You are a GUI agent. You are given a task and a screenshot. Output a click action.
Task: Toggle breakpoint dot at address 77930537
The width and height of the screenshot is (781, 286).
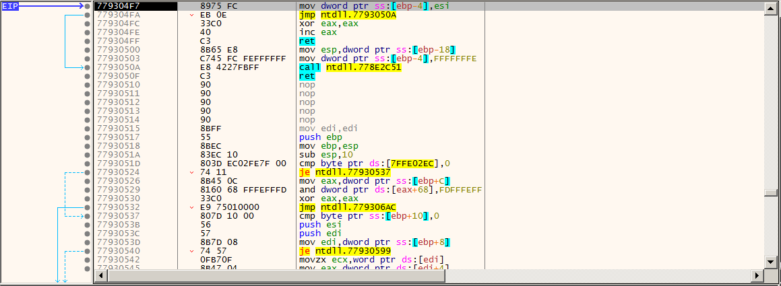point(88,216)
